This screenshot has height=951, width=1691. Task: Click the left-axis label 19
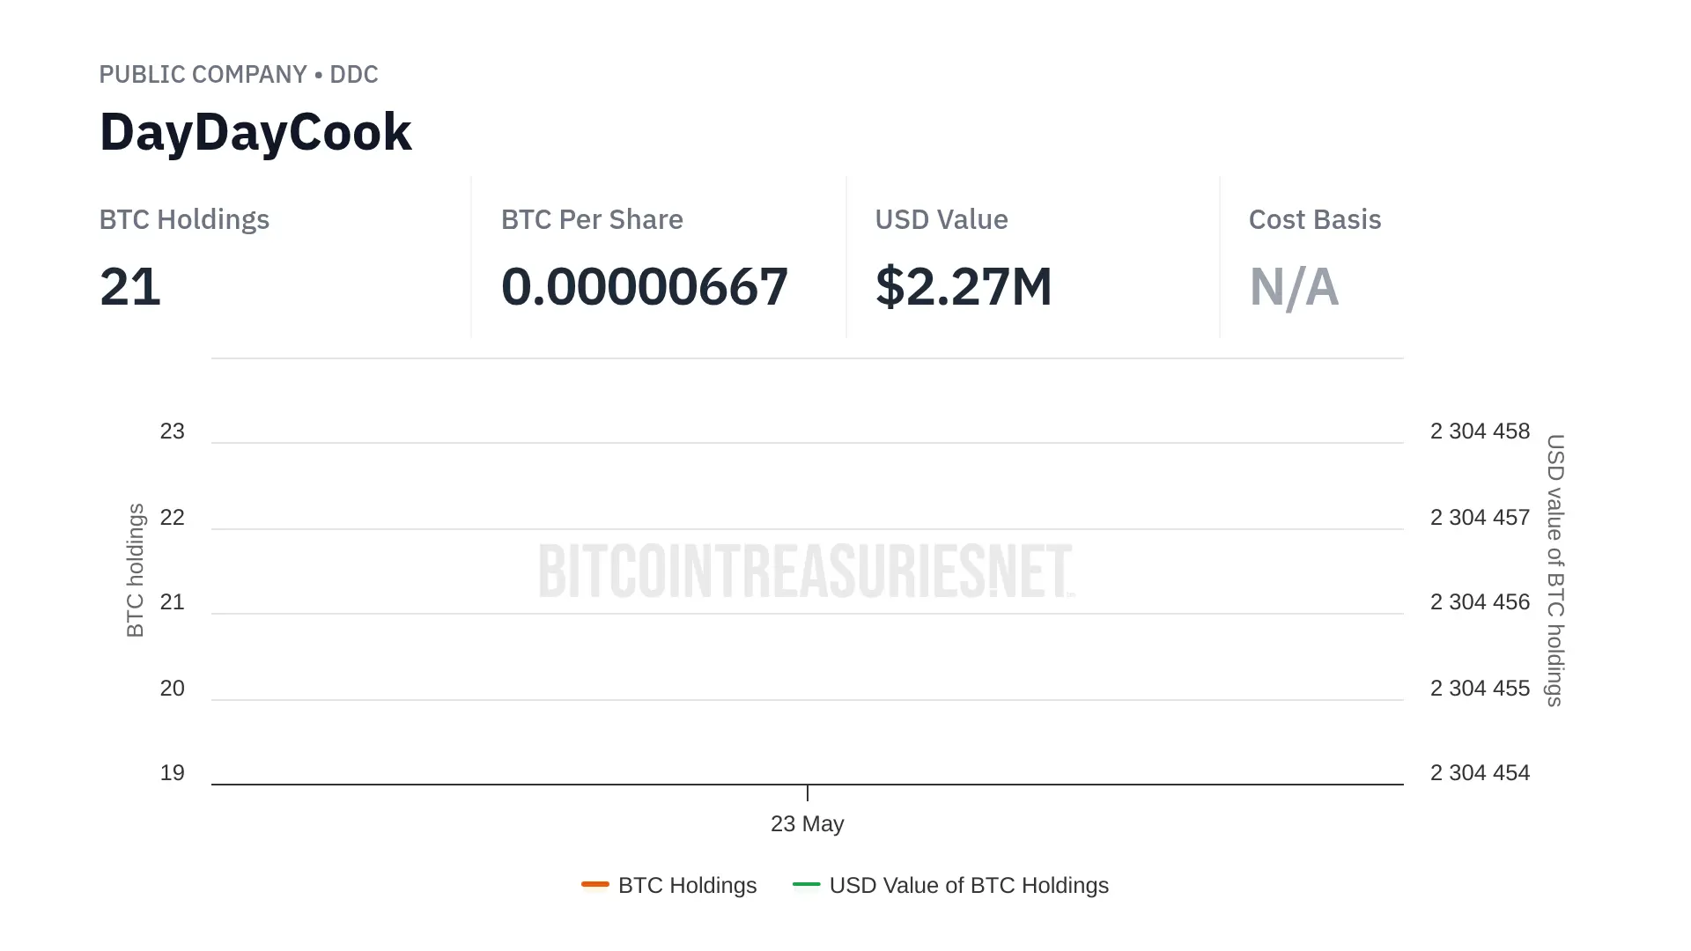173,773
